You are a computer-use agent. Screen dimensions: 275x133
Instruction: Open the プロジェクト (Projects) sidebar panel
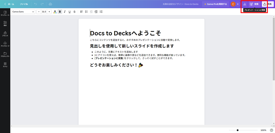5,55
